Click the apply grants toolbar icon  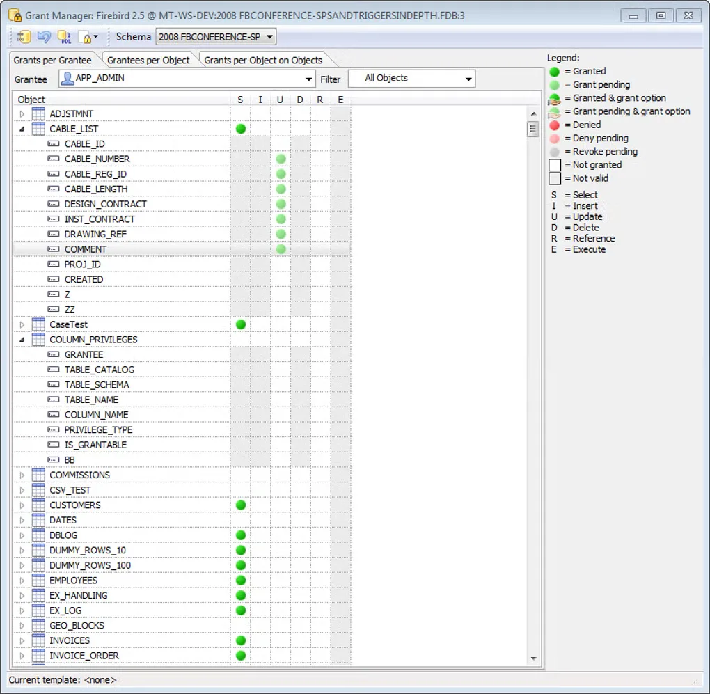coord(24,37)
